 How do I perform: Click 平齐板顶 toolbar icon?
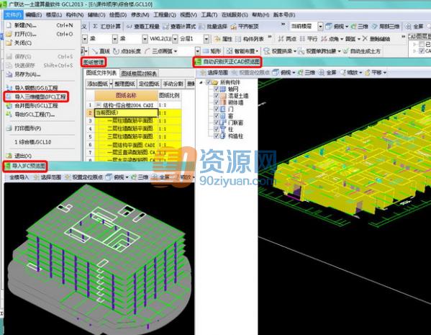click(234, 27)
